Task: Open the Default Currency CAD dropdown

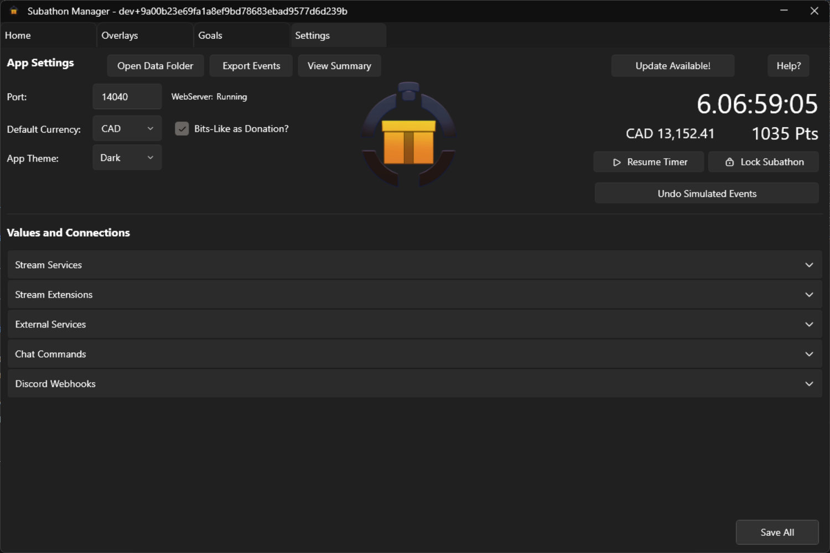Action: click(x=127, y=129)
